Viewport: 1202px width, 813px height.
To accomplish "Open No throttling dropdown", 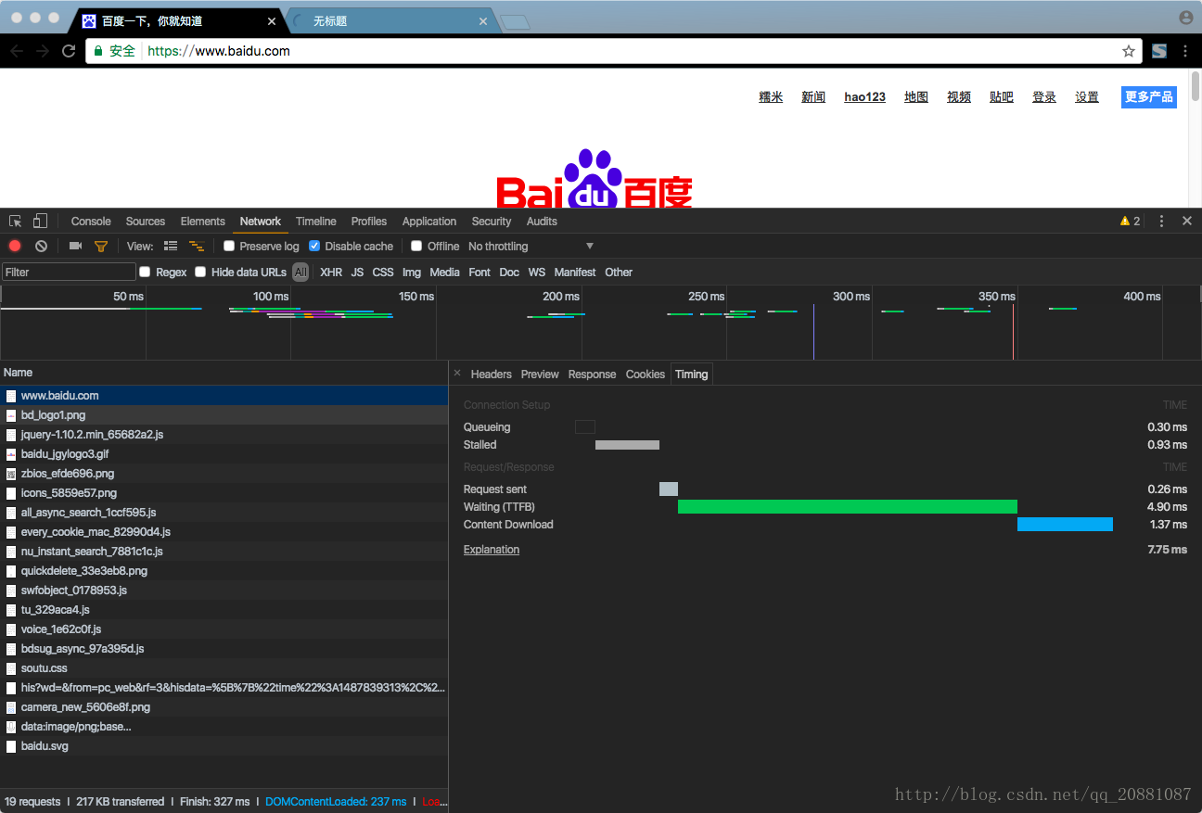I will click(531, 246).
